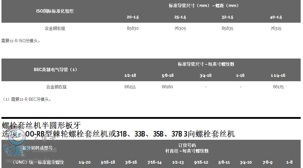Click the footnote "（1）需要11-R BEC牙模头。"
Image resolution: width=303 pixels, height=168 pixels.
click(x=26, y=100)
